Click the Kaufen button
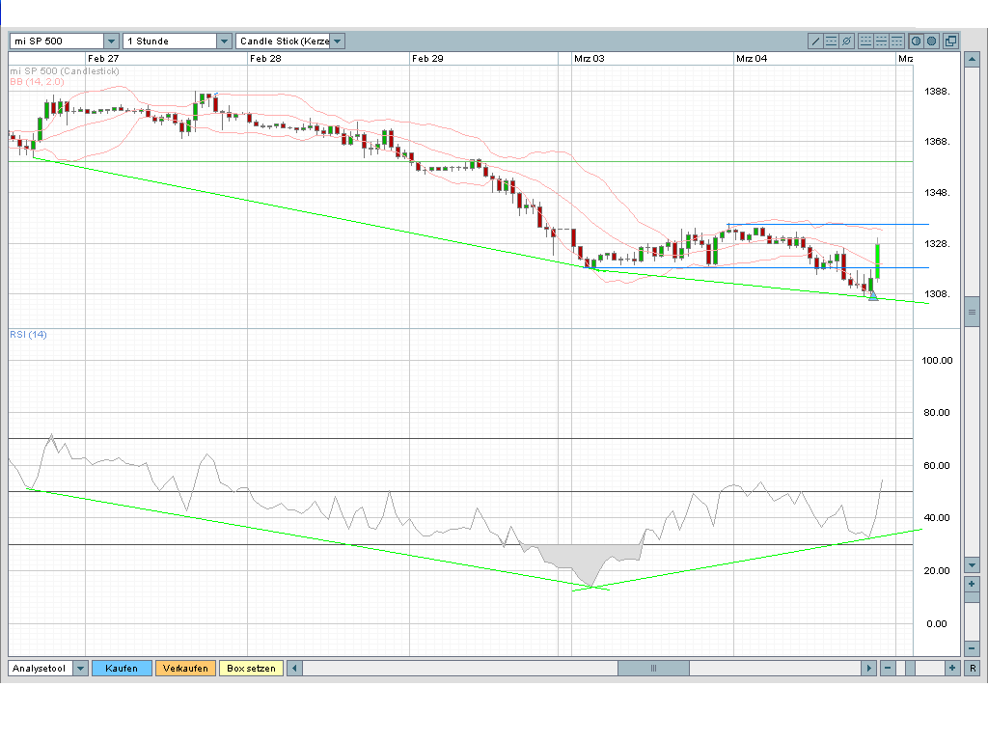Image resolution: width=988 pixels, height=741 pixels. (122, 668)
